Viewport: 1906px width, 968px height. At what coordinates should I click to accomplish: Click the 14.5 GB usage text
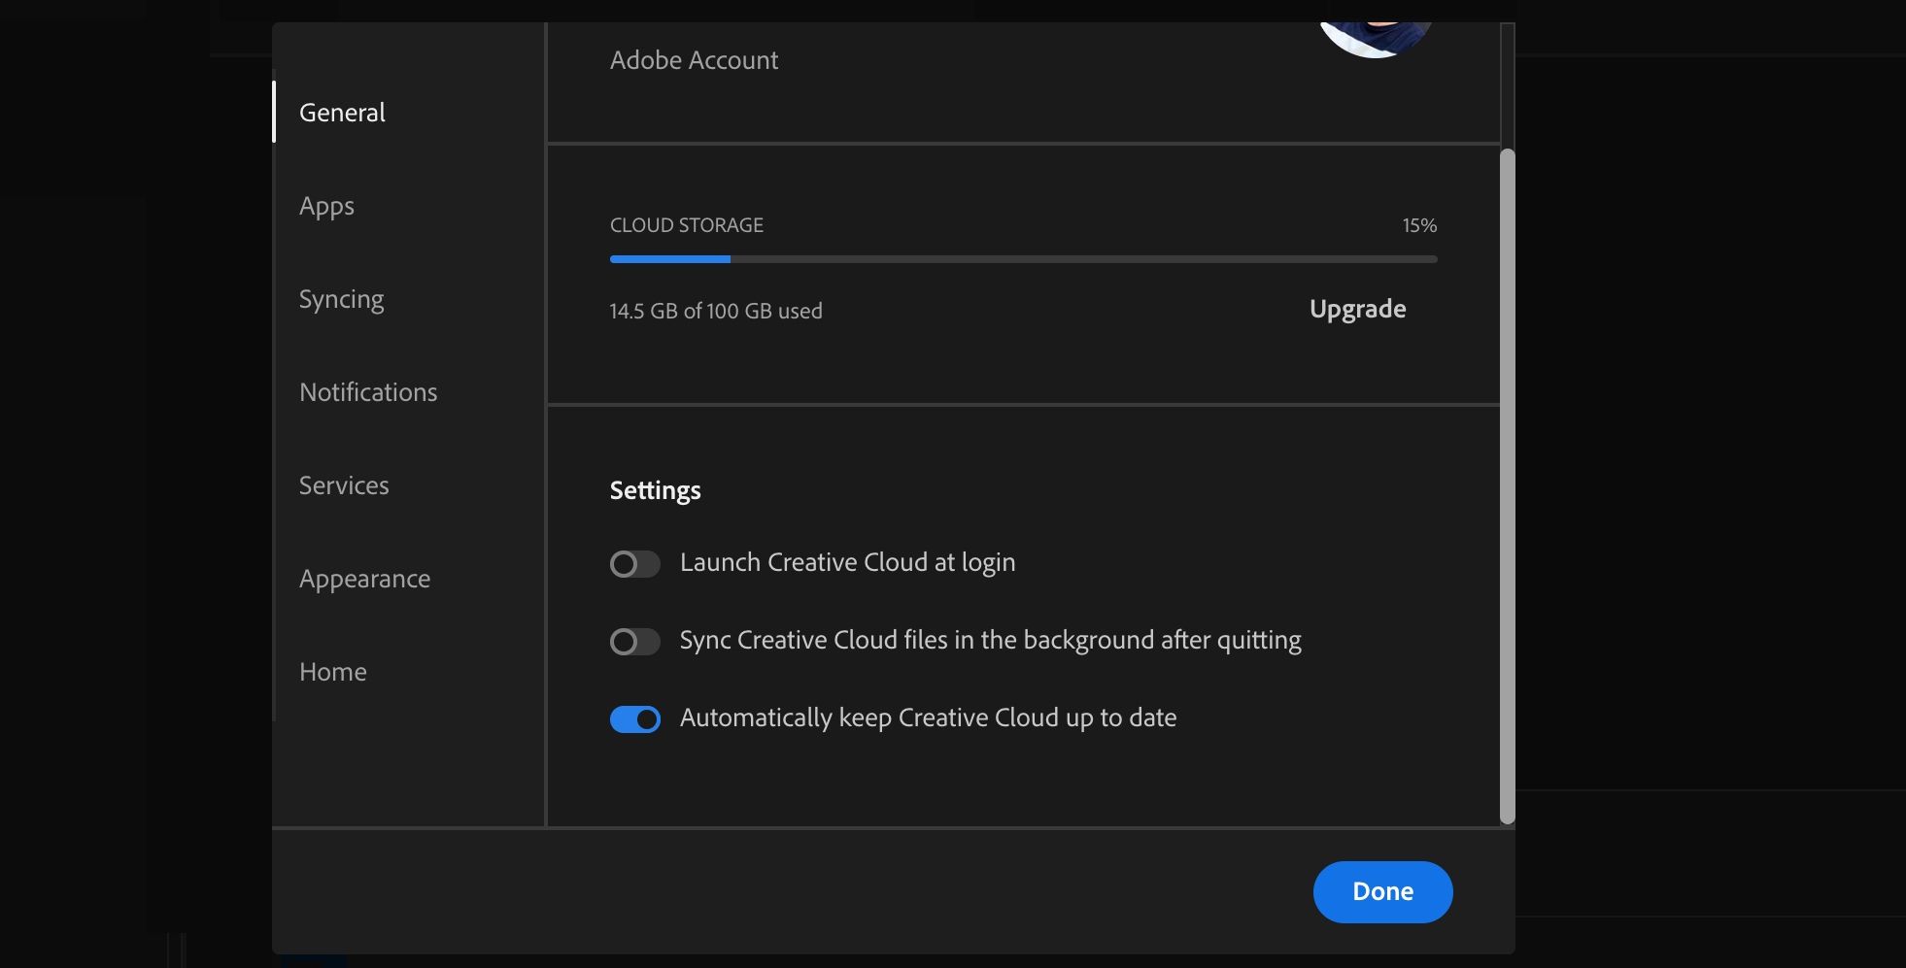coord(715,311)
